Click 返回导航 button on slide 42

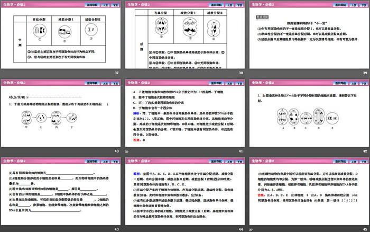pyautogui.click(x=340, y=83)
